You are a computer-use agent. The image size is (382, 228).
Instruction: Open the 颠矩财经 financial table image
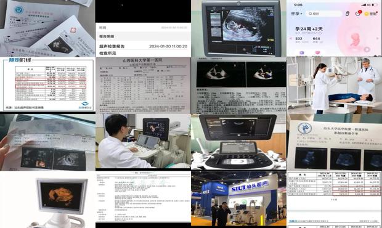[47, 84]
